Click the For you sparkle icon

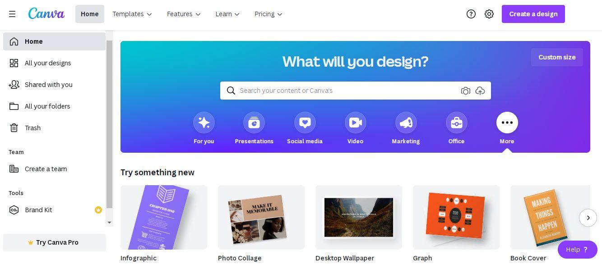(x=204, y=123)
